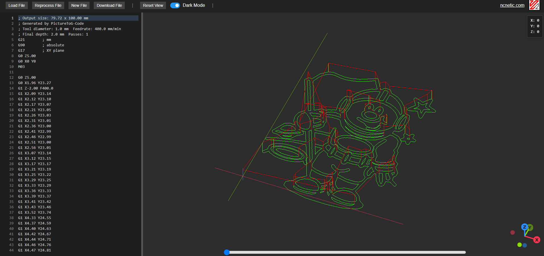Click the green Y axis gizmo handle
Screen dimensions: 544x256
(x=530, y=228)
